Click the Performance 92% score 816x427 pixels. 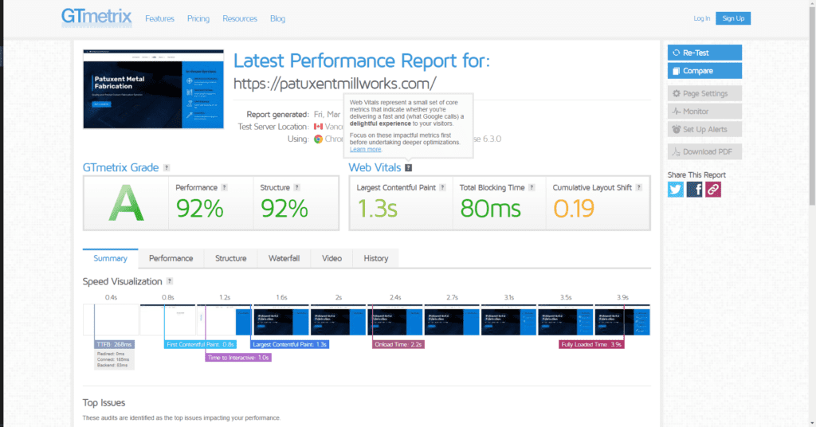pyautogui.click(x=200, y=209)
